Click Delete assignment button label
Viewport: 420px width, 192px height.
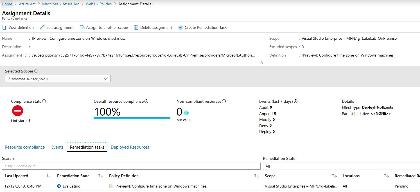156,27
